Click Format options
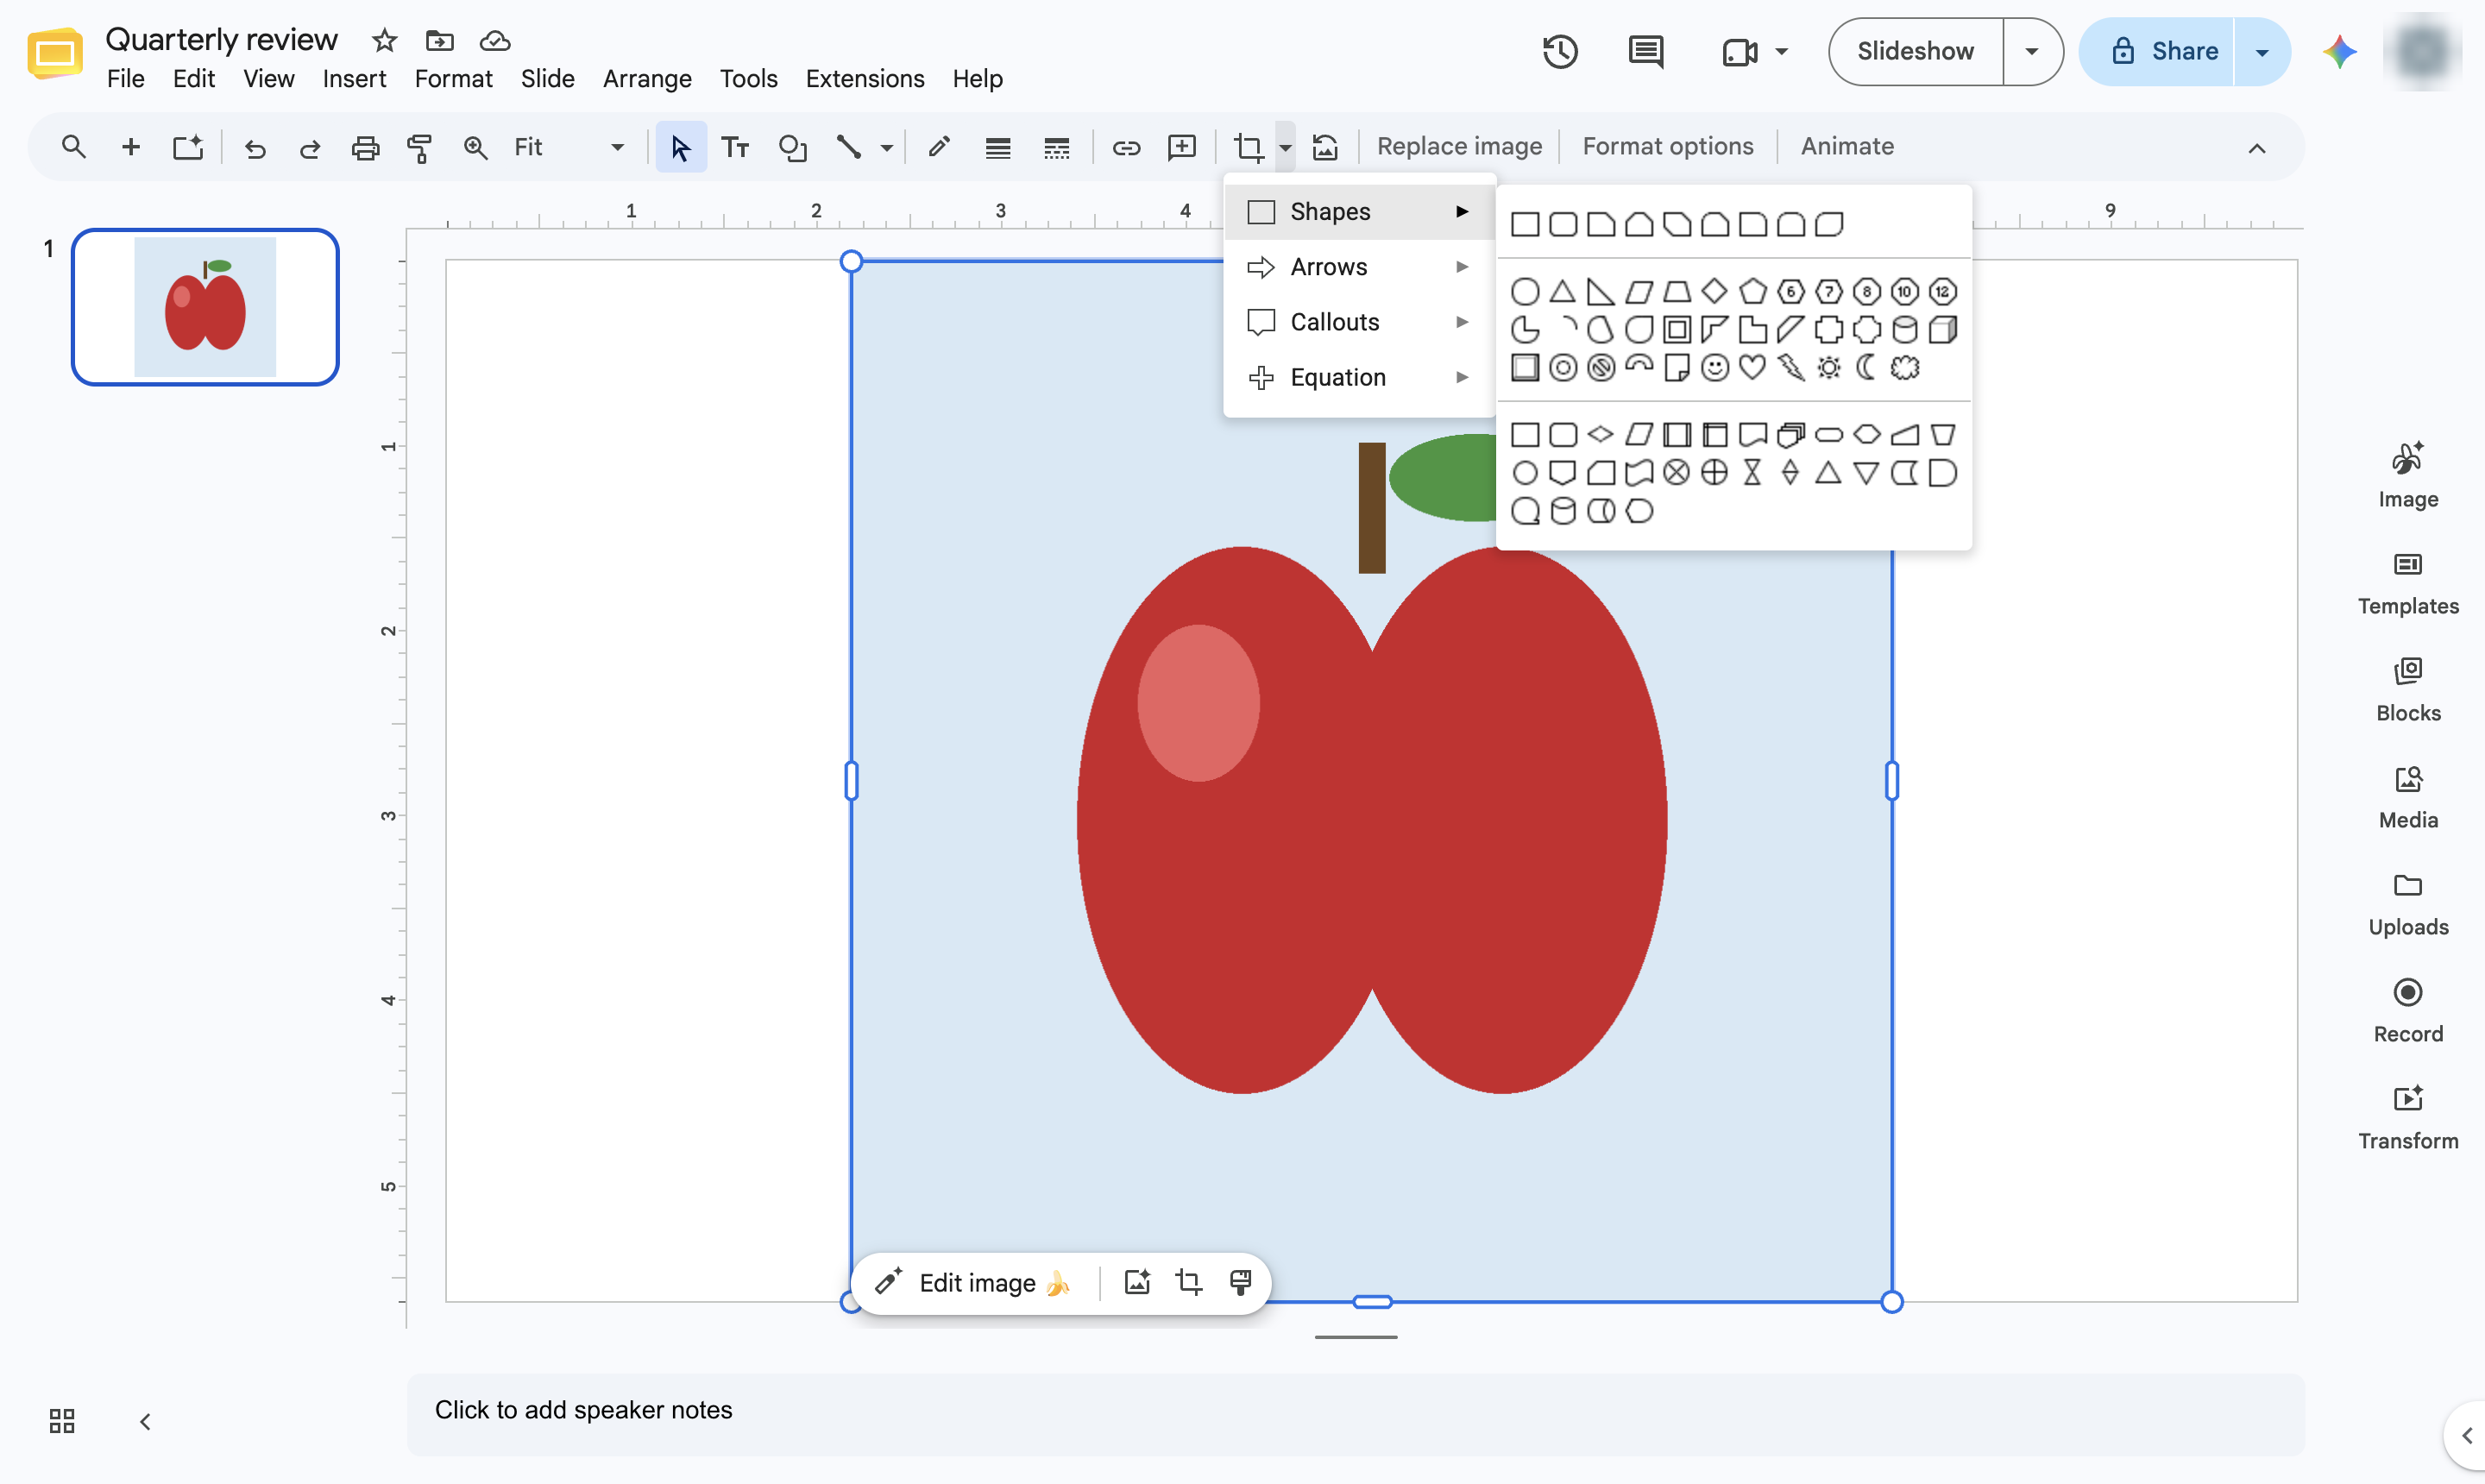The image size is (2485, 1484). point(1667,146)
